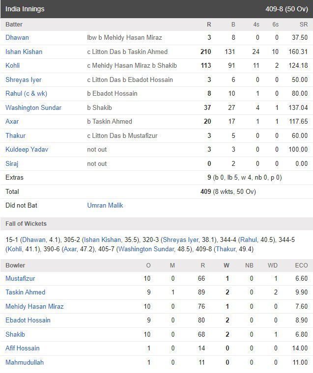
Task: Select Shakib in the bowling list
Action: pos(15,334)
